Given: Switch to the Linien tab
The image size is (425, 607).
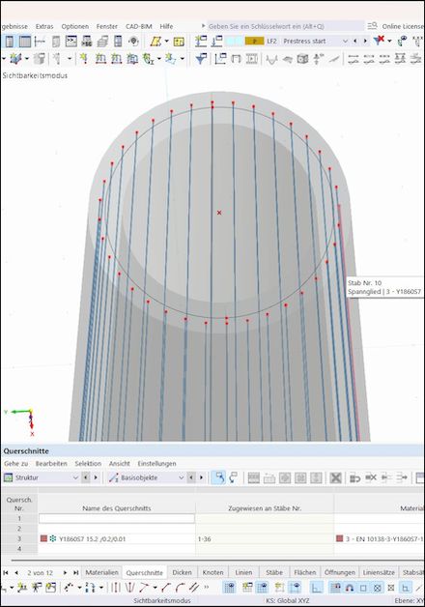Looking at the screenshot, I should click(x=243, y=572).
